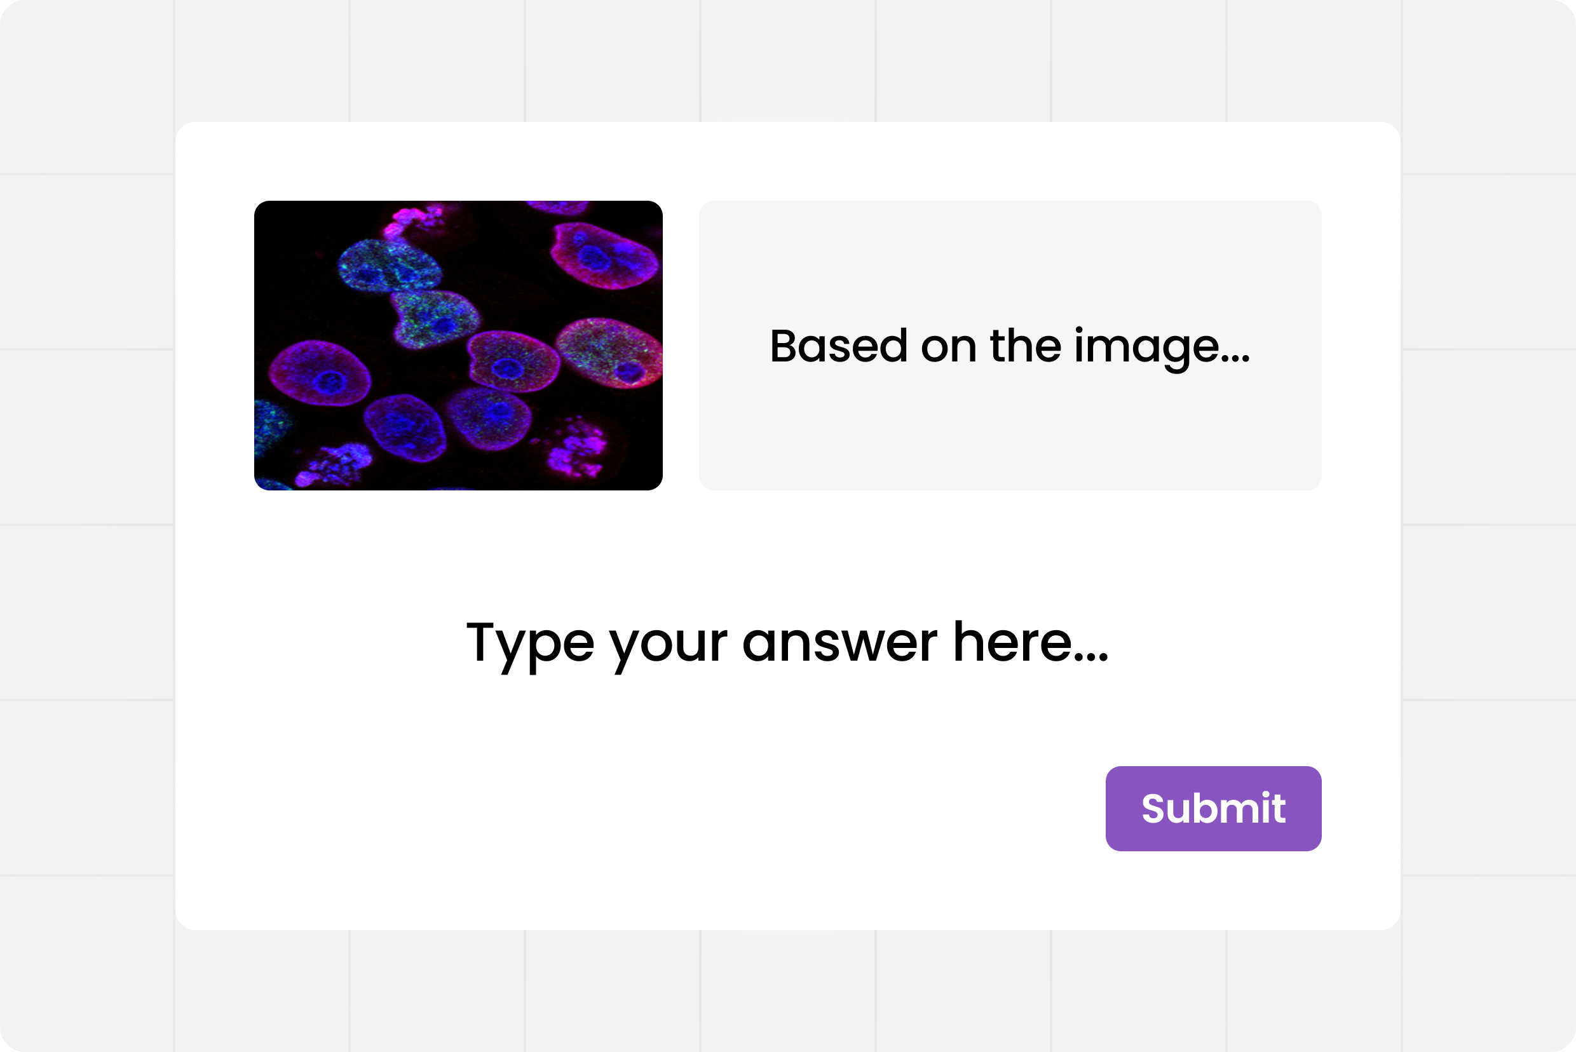Viewport: 1576px width, 1052px height.
Task: Select the green-dotted cell below the teal cell
Action: click(x=433, y=318)
